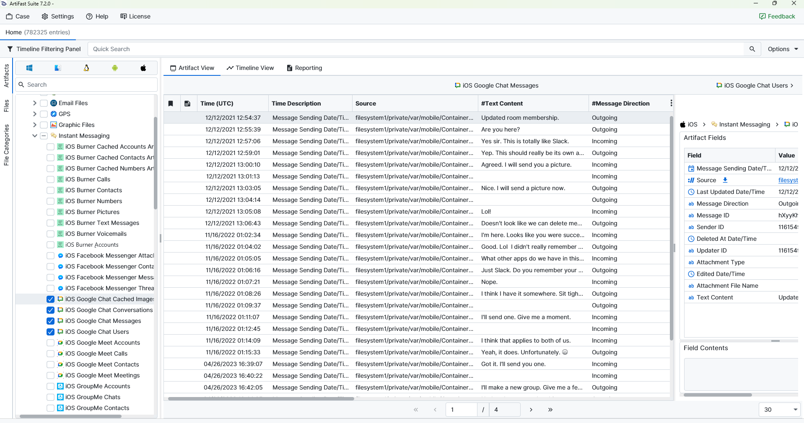The image size is (804, 423).
Task: Go to the previous page
Action: pyautogui.click(x=435, y=410)
